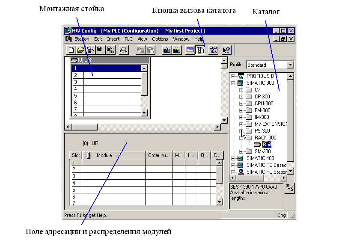Click the station window view icon

tap(190, 50)
